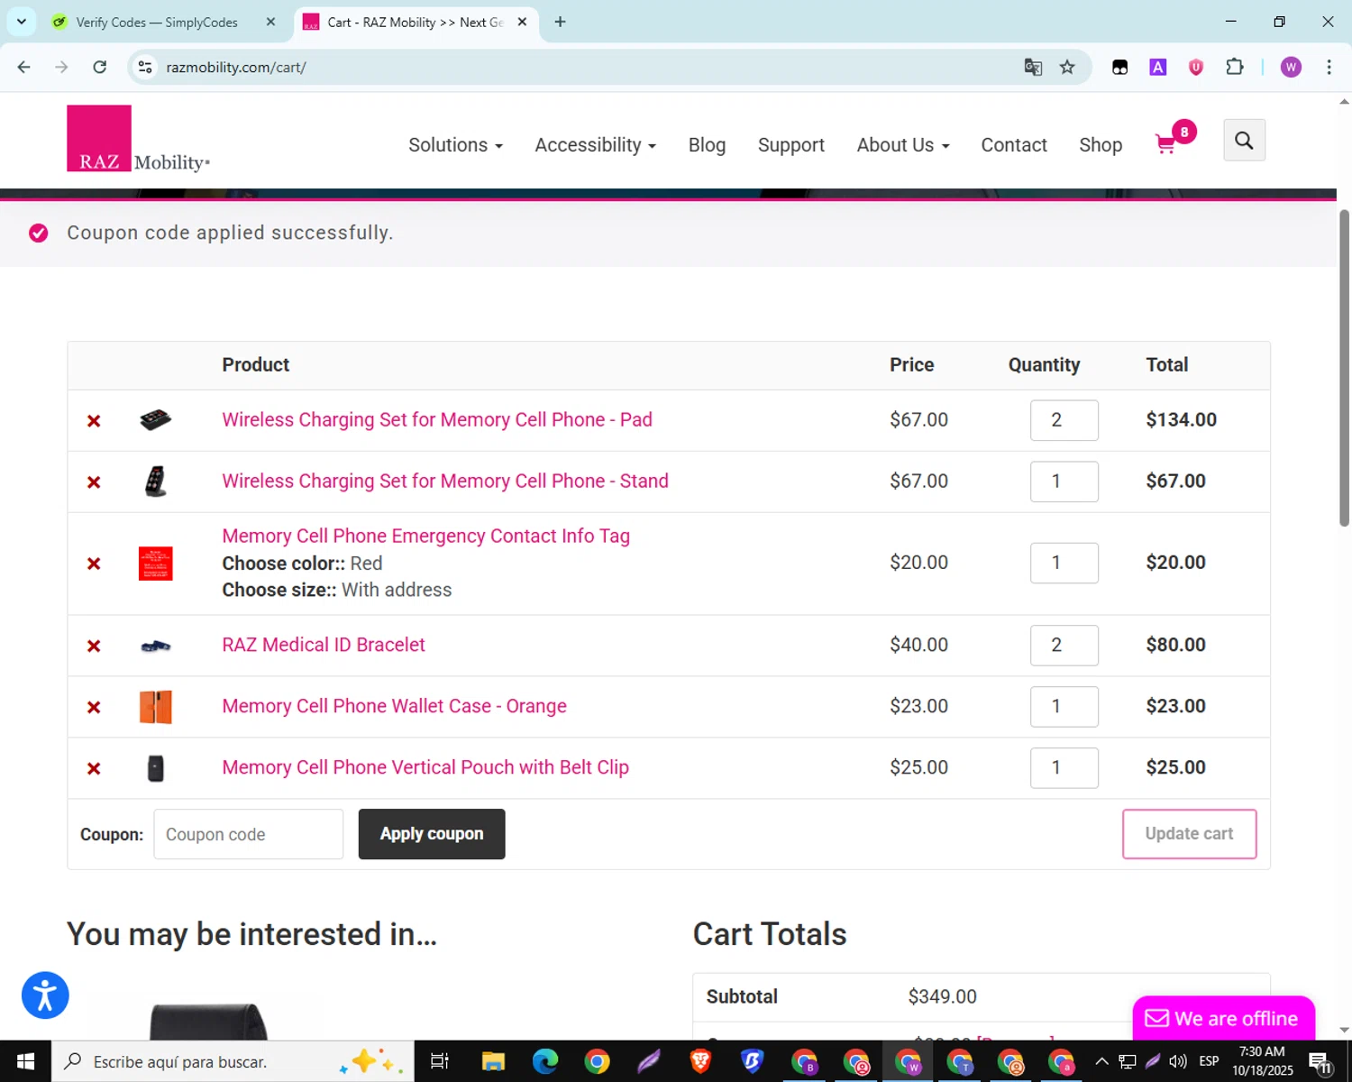
Task: Open Brave browser from the taskbar
Action: pos(700,1061)
